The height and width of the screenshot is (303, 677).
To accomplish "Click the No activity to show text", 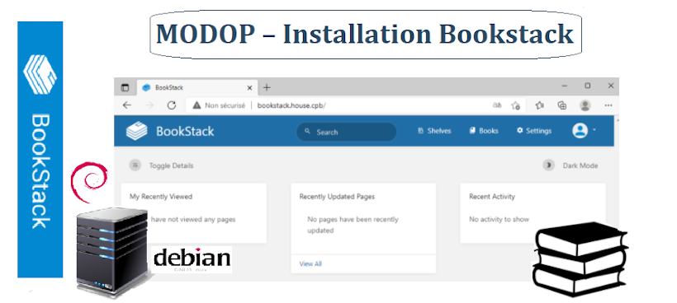I will (499, 219).
